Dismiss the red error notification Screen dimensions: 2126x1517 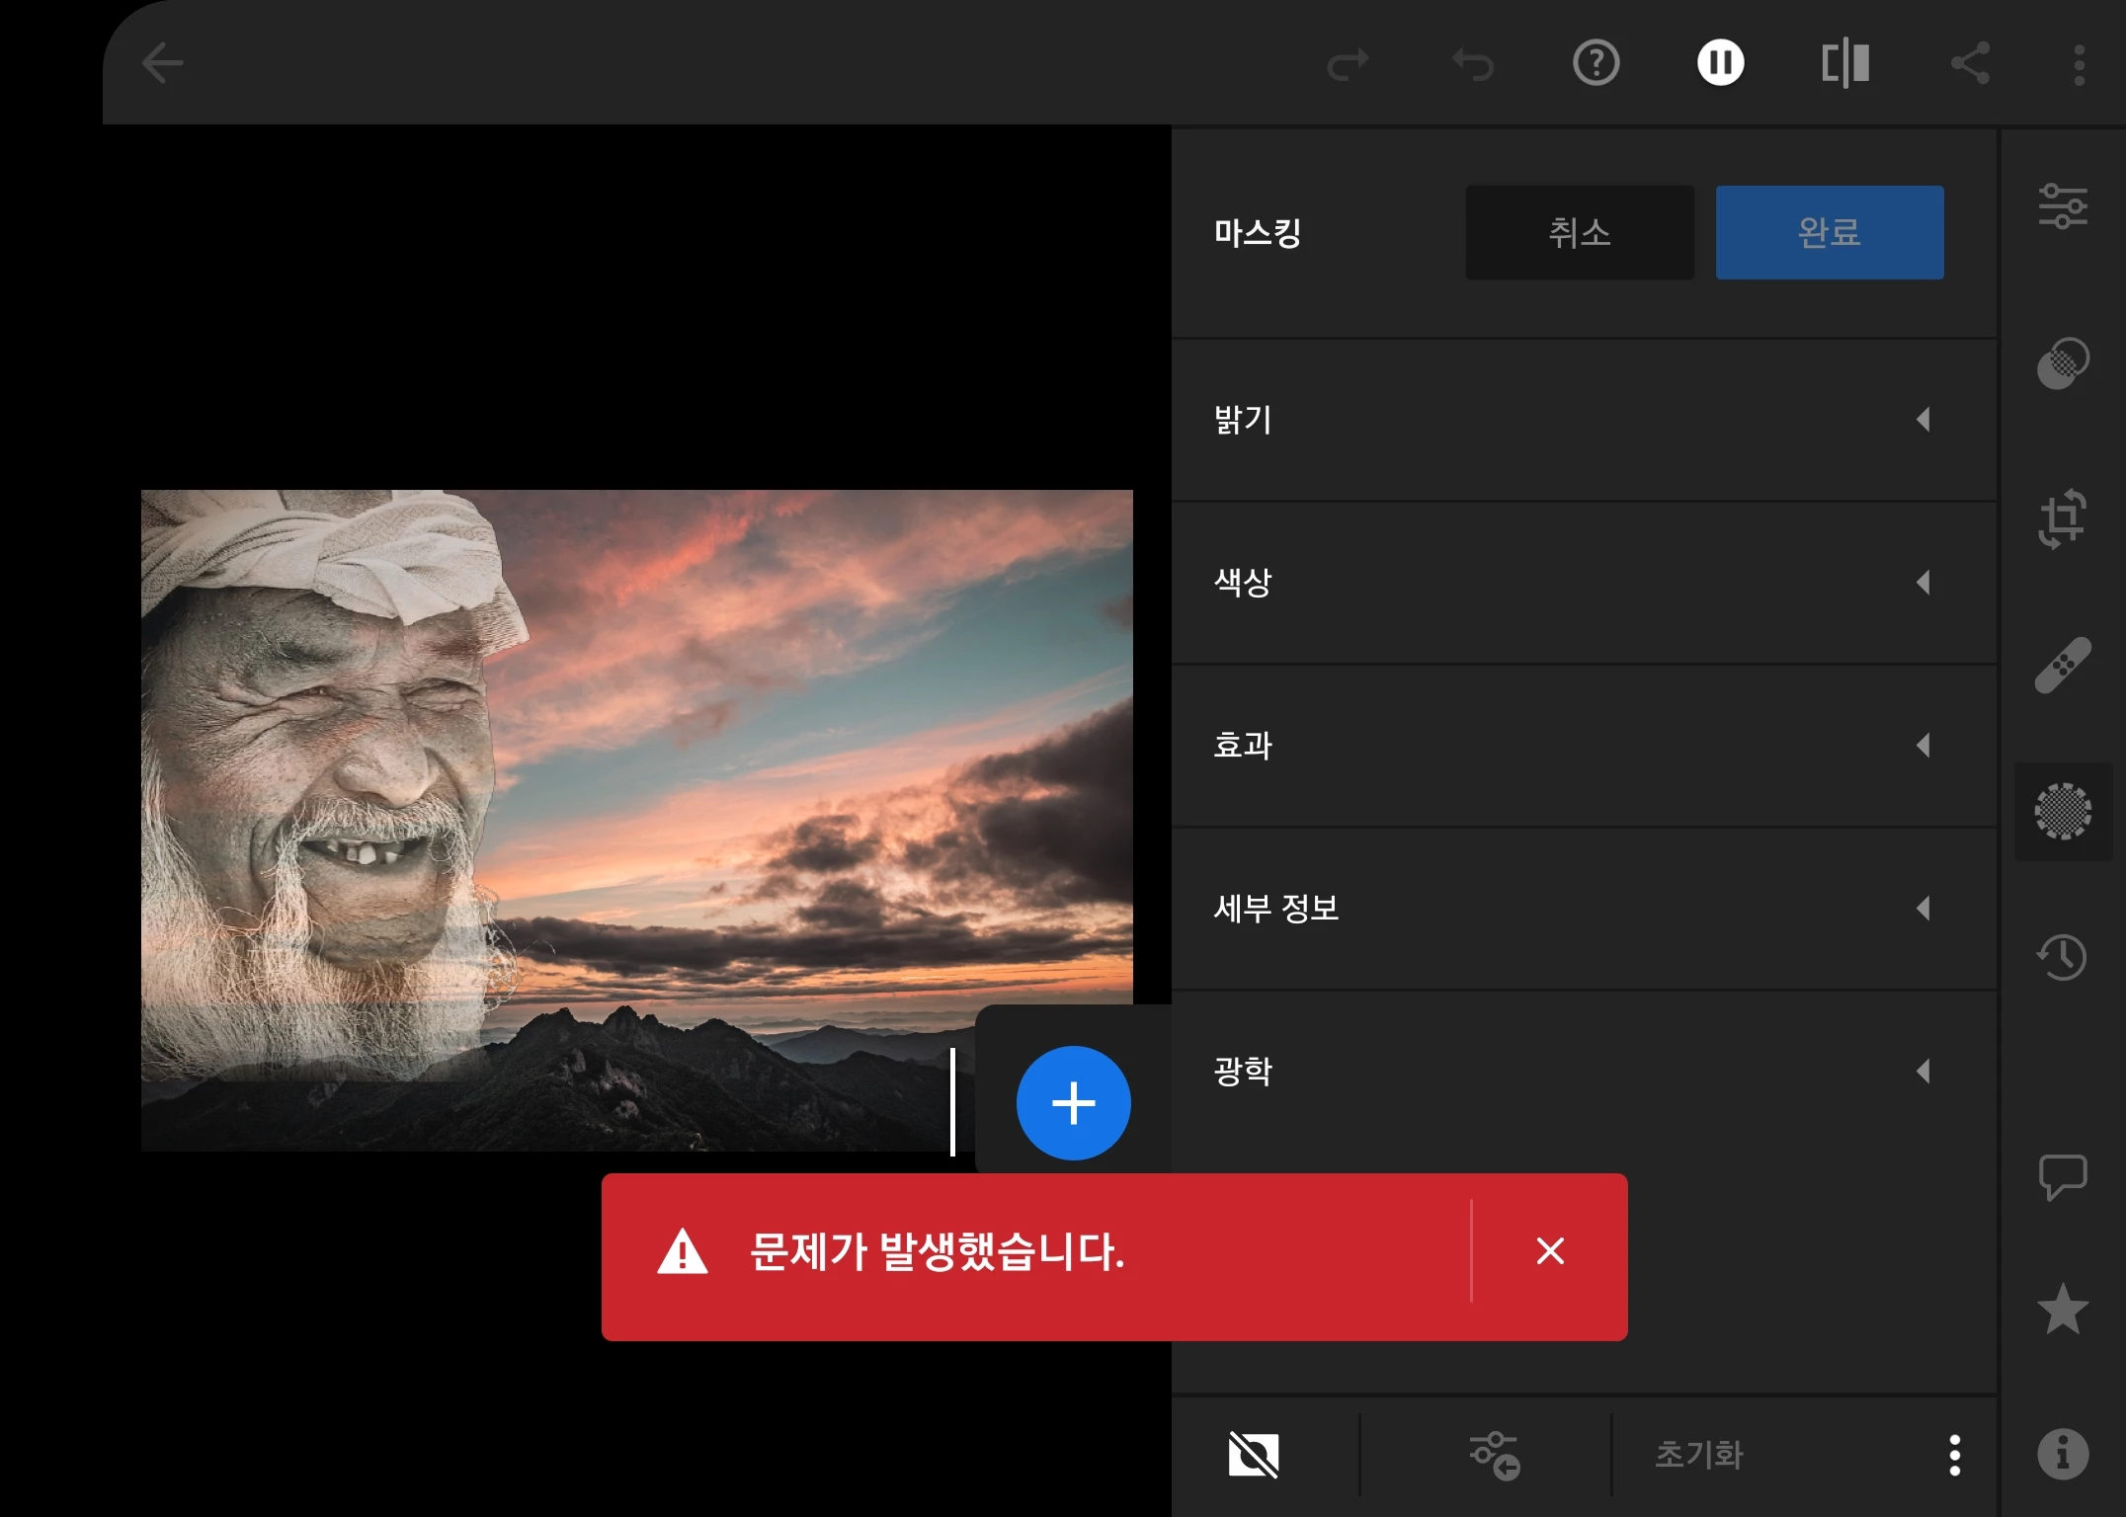point(1550,1251)
